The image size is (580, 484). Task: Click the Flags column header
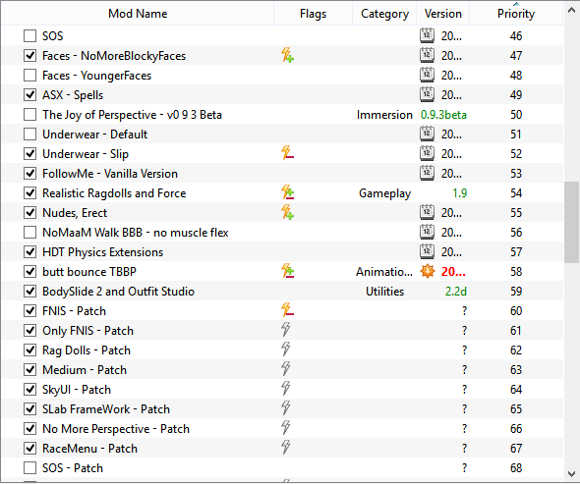tap(313, 14)
